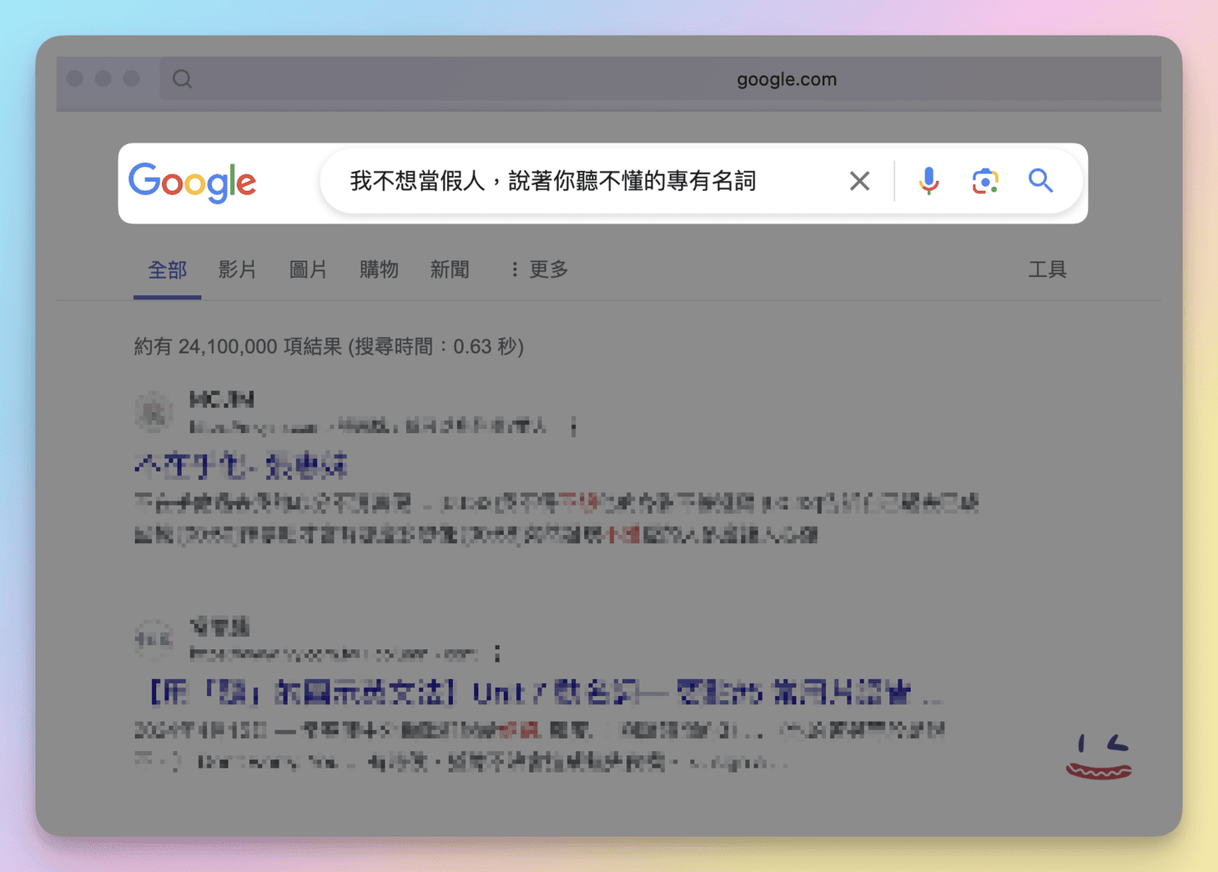
Task: Click the second result's site favicon
Action: click(154, 639)
